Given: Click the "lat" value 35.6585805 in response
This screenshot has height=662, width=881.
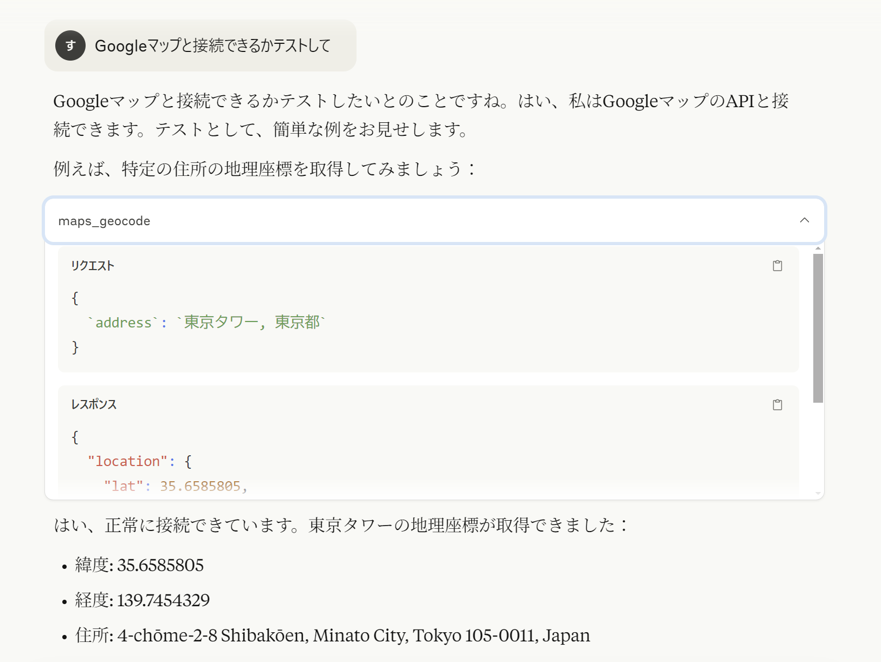Looking at the screenshot, I should click(x=200, y=486).
